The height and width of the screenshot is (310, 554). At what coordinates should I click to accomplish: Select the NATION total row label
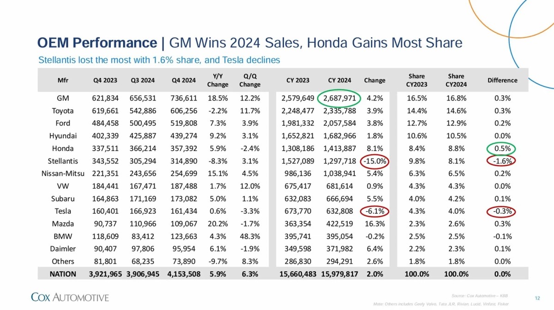tap(63, 274)
